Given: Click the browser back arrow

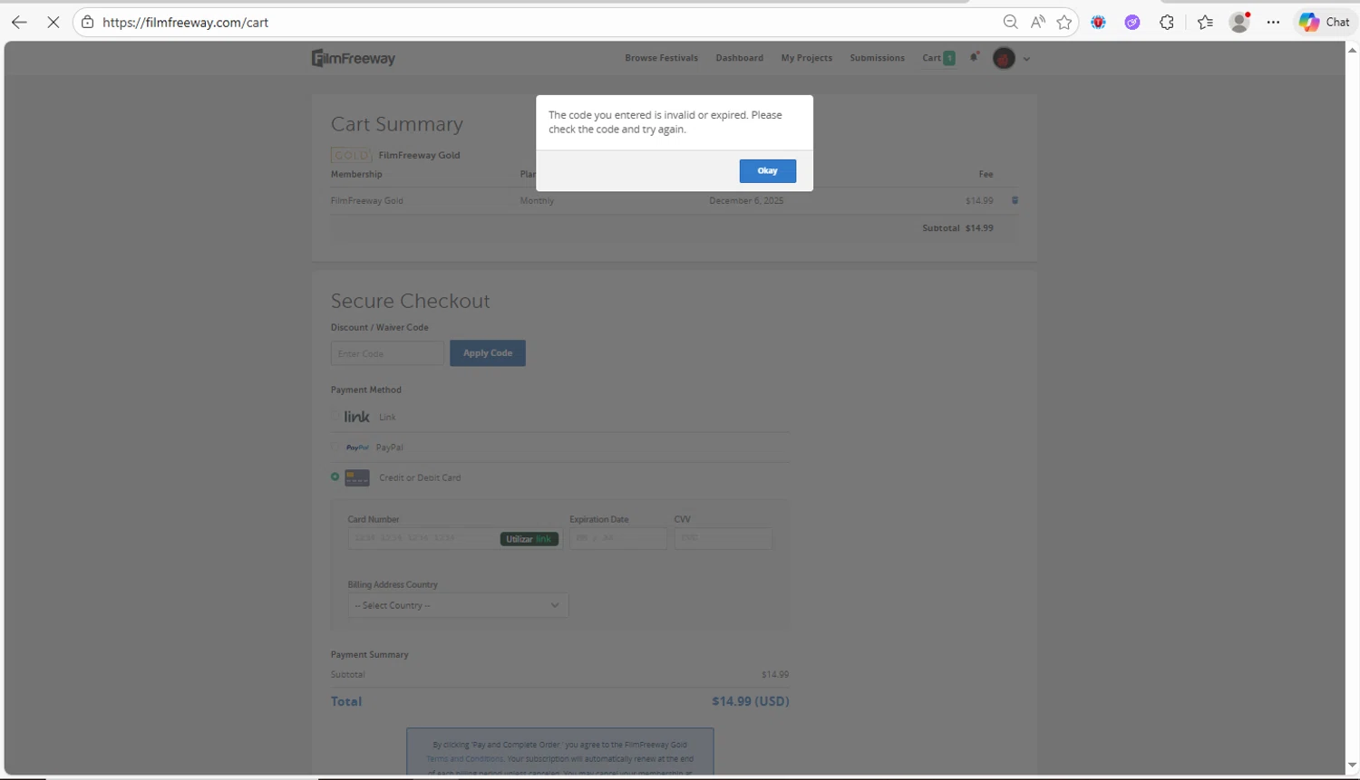Looking at the screenshot, I should click(x=19, y=22).
